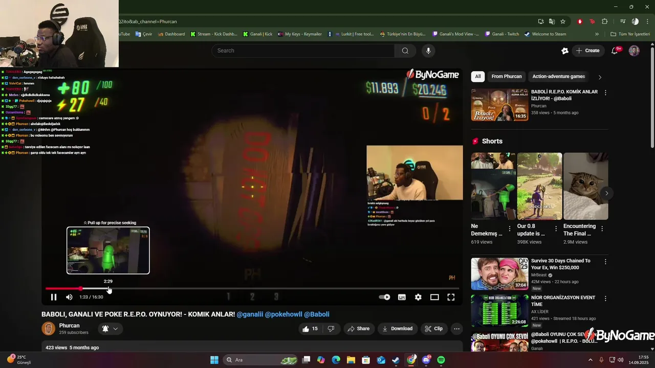Bookmark this page star icon
The width and height of the screenshot is (655, 368).
(x=563, y=21)
